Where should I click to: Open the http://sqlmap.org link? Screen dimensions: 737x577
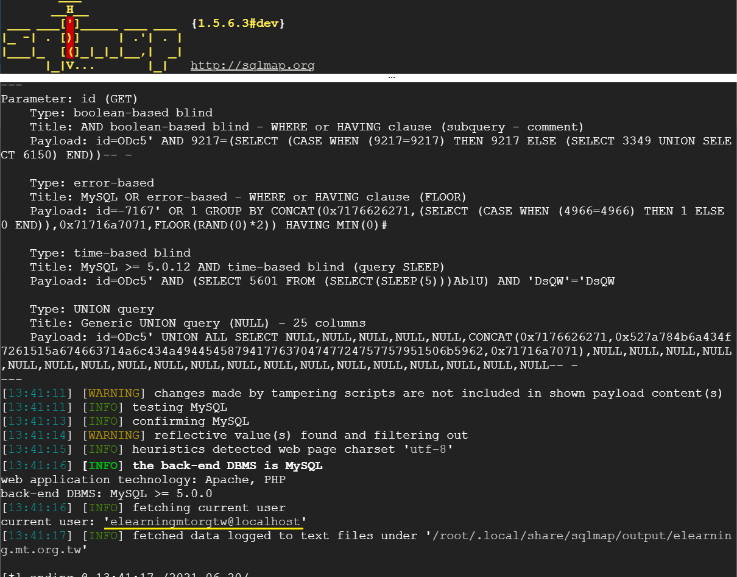point(252,65)
